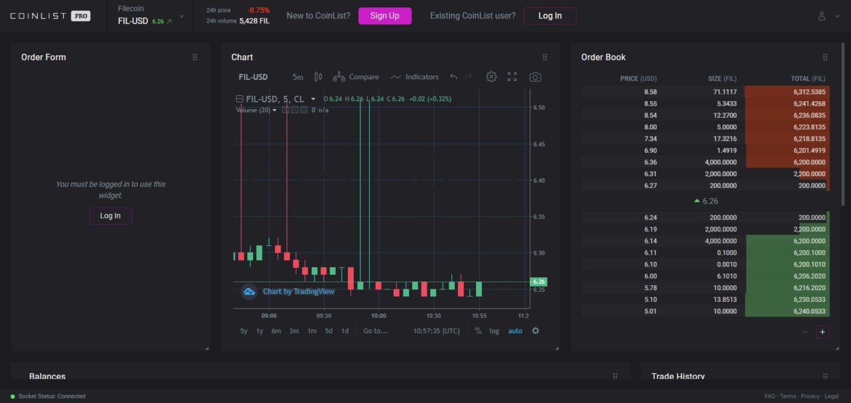Hide the Volume indicator eye icon
Image resolution: width=851 pixels, height=403 pixels.
pyautogui.click(x=286, y=110)
